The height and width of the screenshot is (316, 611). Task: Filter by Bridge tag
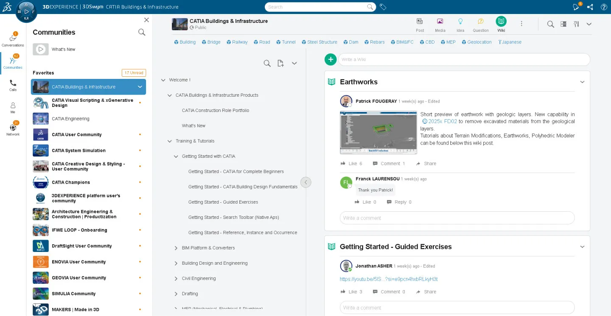211,42
